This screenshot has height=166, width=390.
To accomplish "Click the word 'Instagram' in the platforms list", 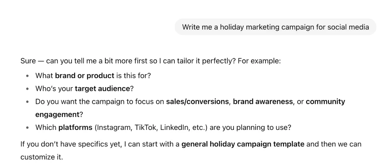I will tap(113, 127).
